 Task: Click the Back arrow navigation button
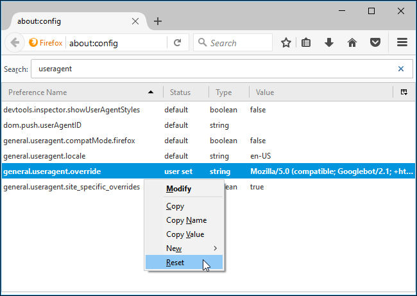[x=14, y=43]
